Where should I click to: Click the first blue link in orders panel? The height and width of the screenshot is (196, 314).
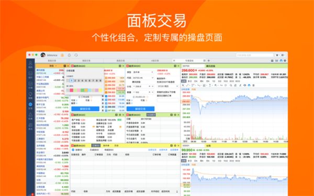[152, 150]
